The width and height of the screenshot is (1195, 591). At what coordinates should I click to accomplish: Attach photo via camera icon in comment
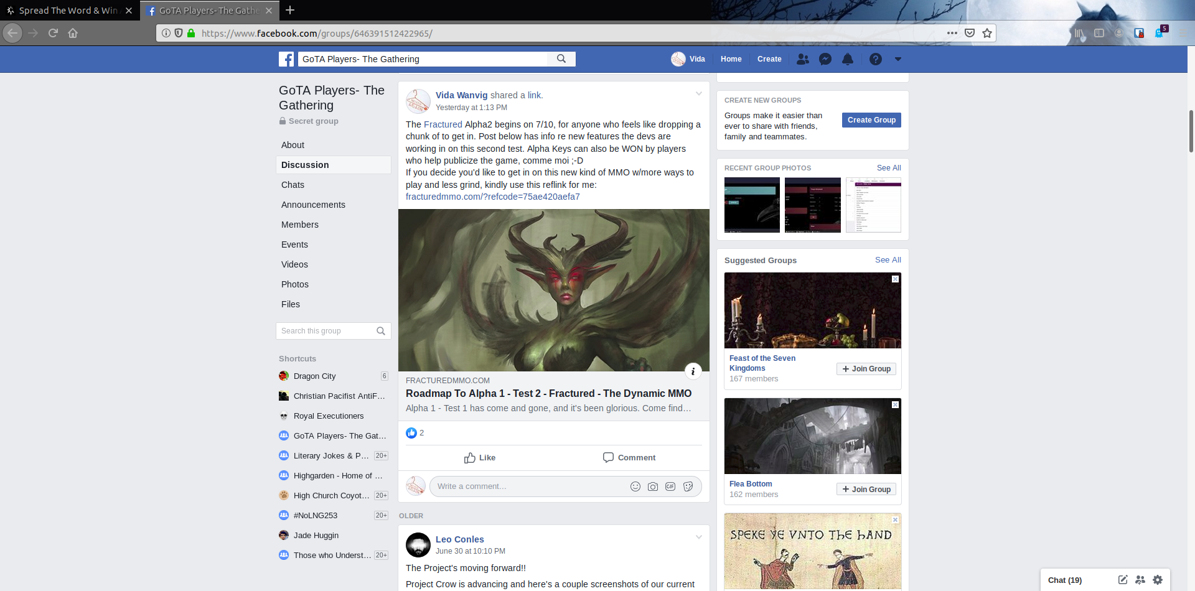[653, 486]
